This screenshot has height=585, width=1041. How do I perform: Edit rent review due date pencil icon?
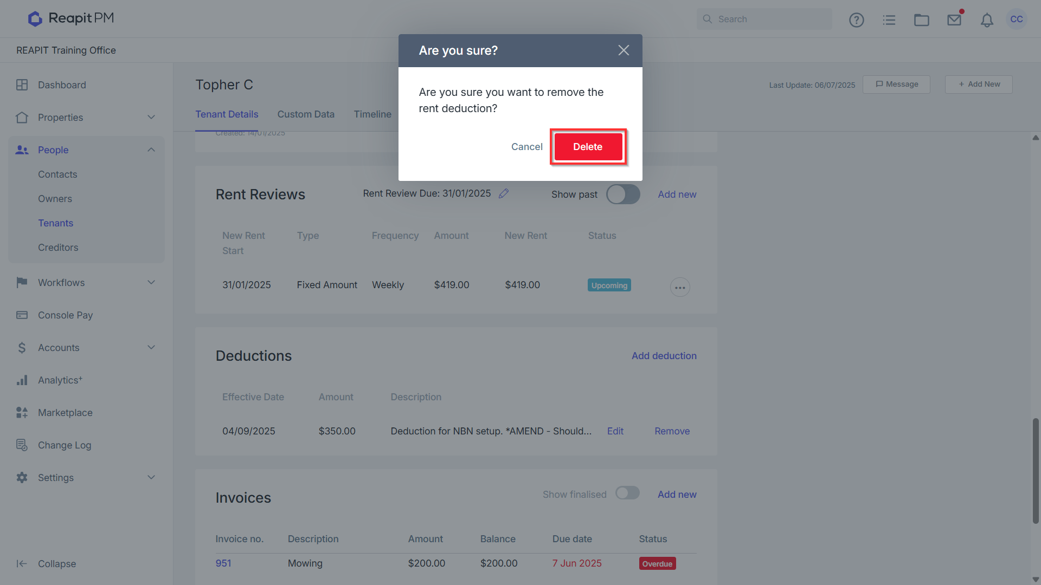(x=504, y=193)
